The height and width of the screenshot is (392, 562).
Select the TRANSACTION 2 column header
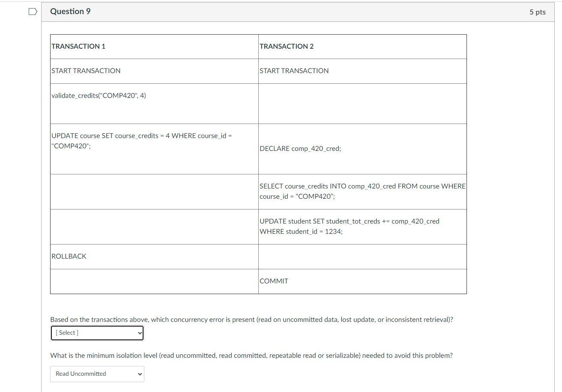[287, 46]
